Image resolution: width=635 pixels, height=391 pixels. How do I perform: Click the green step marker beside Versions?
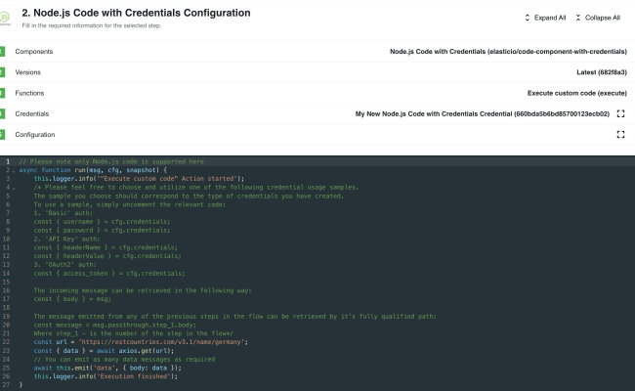[2, 72]
